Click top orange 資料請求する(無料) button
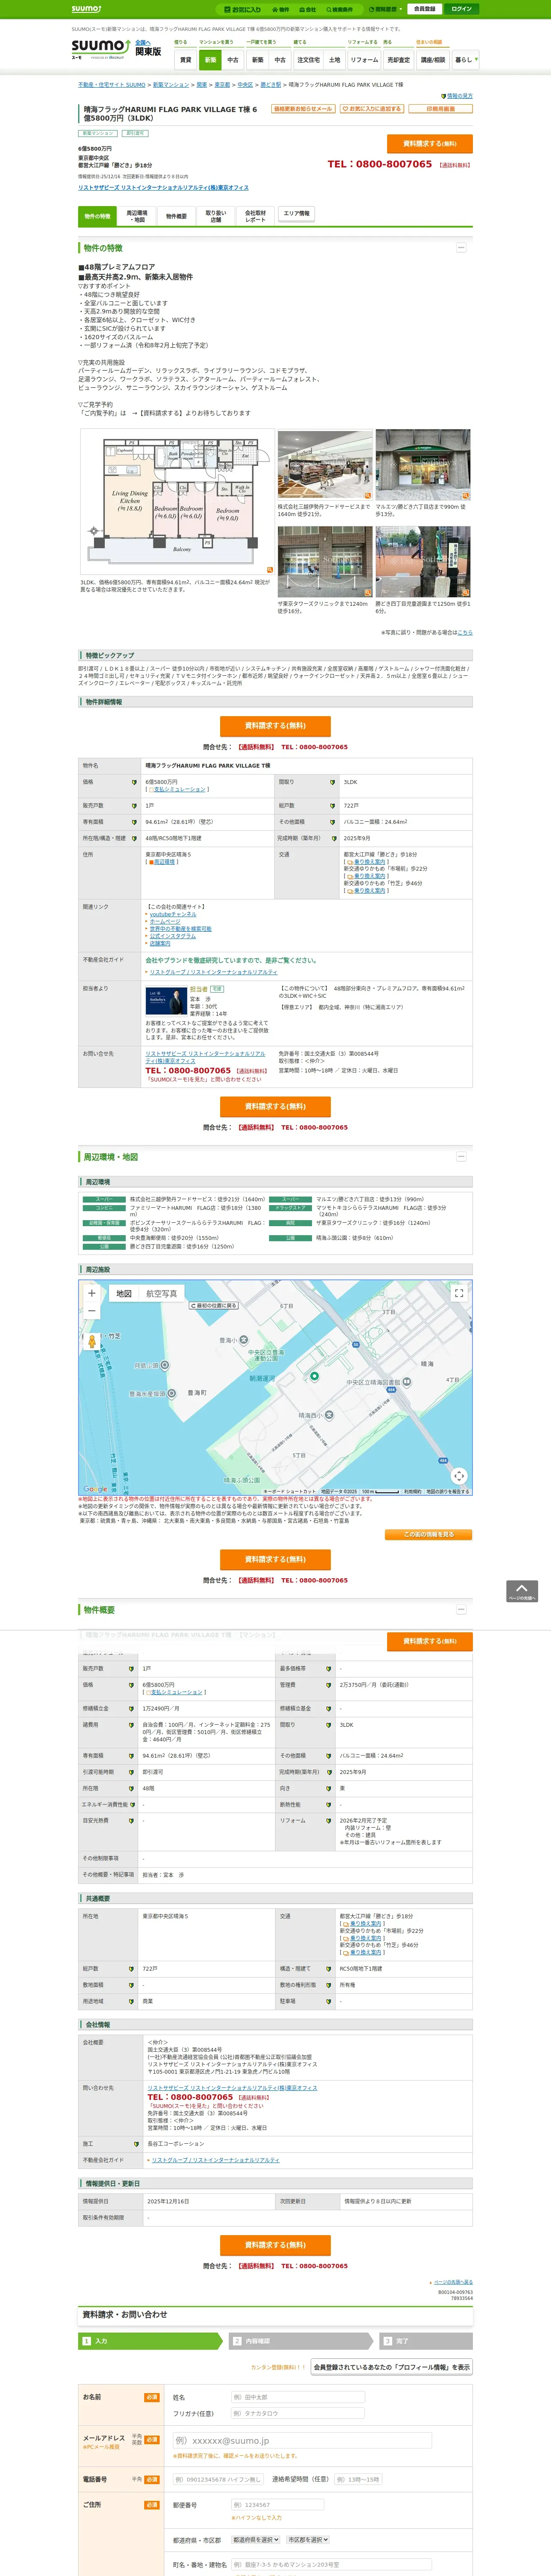Image resolution: width=551 pixels, height=2576 pixels. click(x=429, y=143)
